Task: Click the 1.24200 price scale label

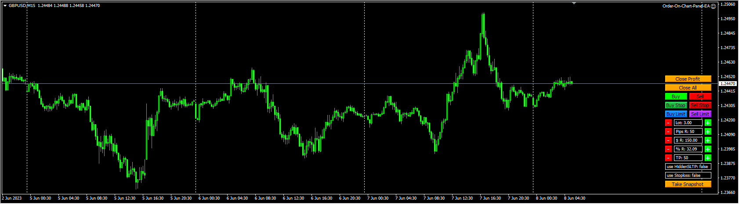Action: [x=728, y=120]
